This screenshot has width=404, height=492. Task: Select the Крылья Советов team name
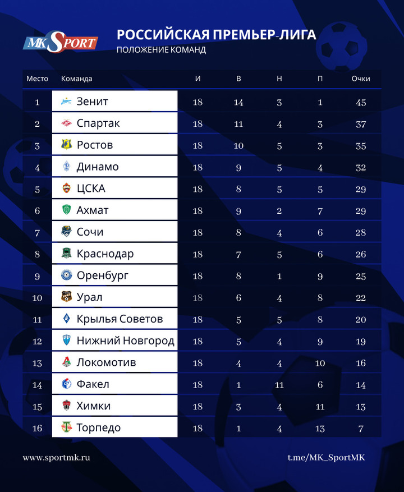(120, 319)
